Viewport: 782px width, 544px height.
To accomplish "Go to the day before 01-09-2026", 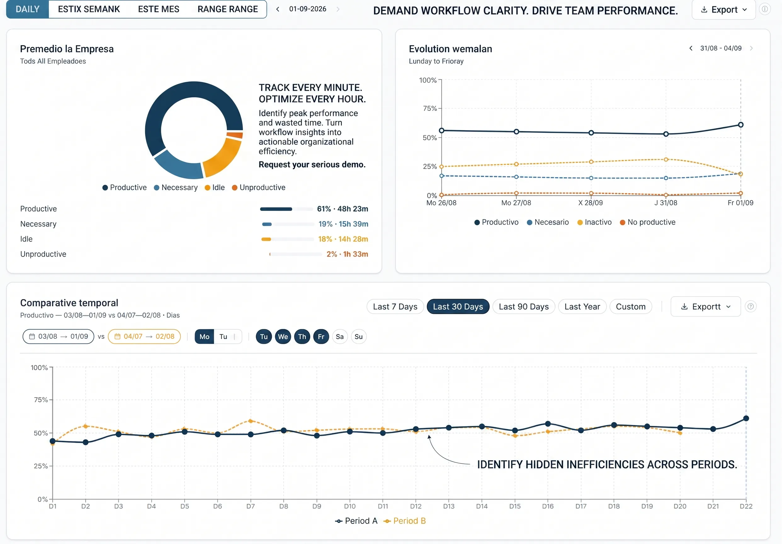I will (x=278, y=9).
